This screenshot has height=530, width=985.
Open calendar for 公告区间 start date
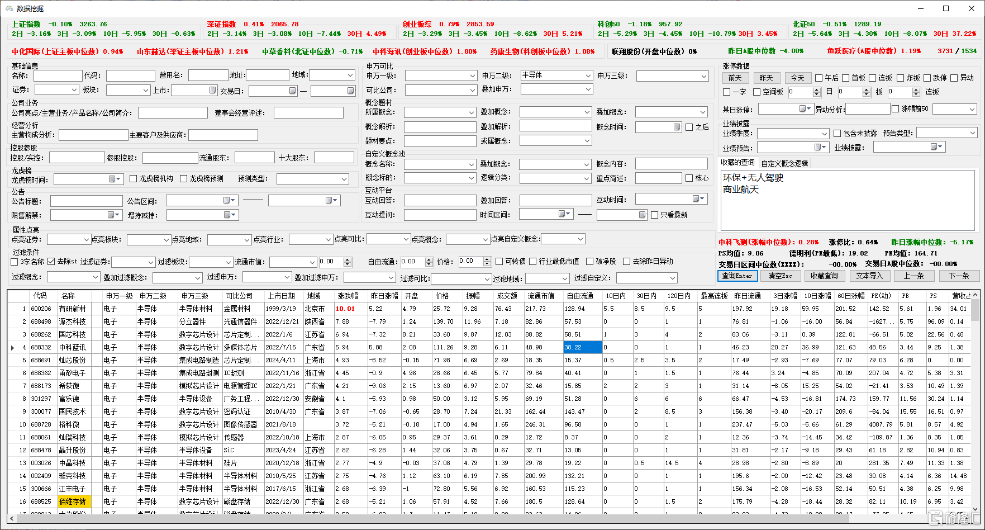229,200
